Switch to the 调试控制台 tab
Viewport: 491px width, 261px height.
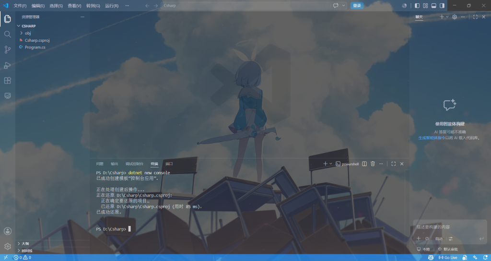pos(134,164)
